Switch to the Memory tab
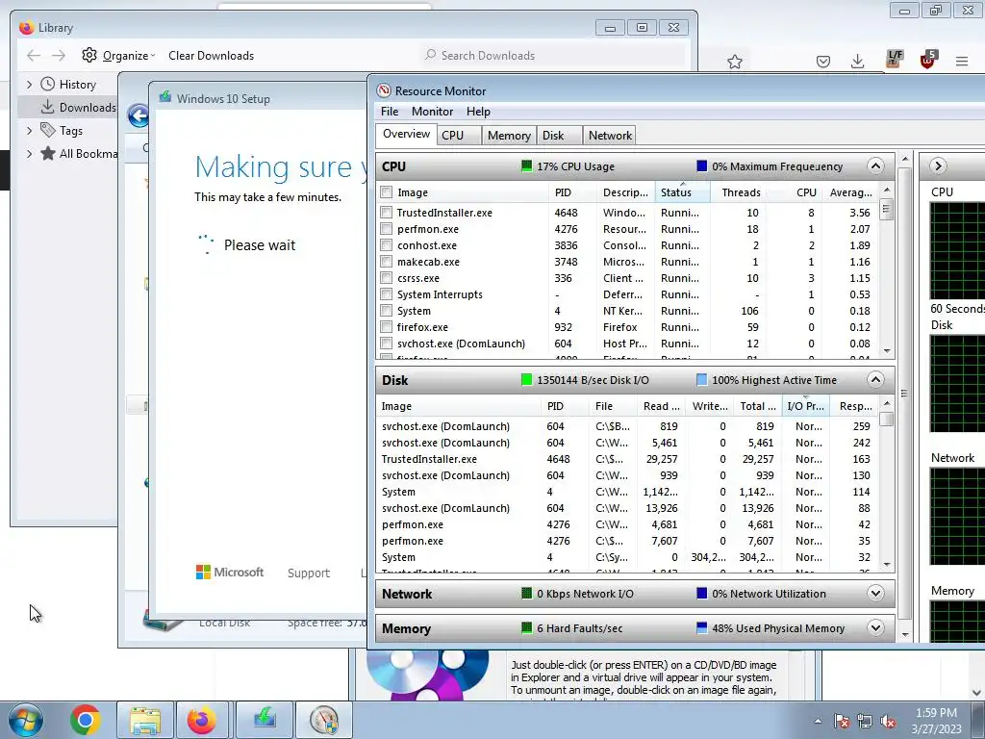 509,135
